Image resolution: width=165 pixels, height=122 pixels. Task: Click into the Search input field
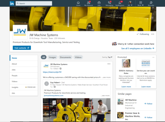pyautogui.click(x=34, y=4)
